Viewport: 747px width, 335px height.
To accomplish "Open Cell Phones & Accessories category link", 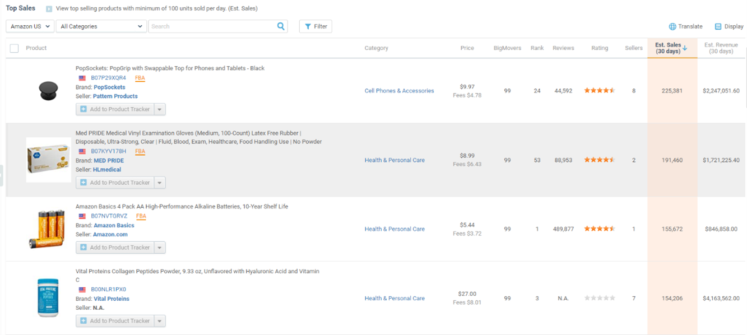I will (400, 91).
